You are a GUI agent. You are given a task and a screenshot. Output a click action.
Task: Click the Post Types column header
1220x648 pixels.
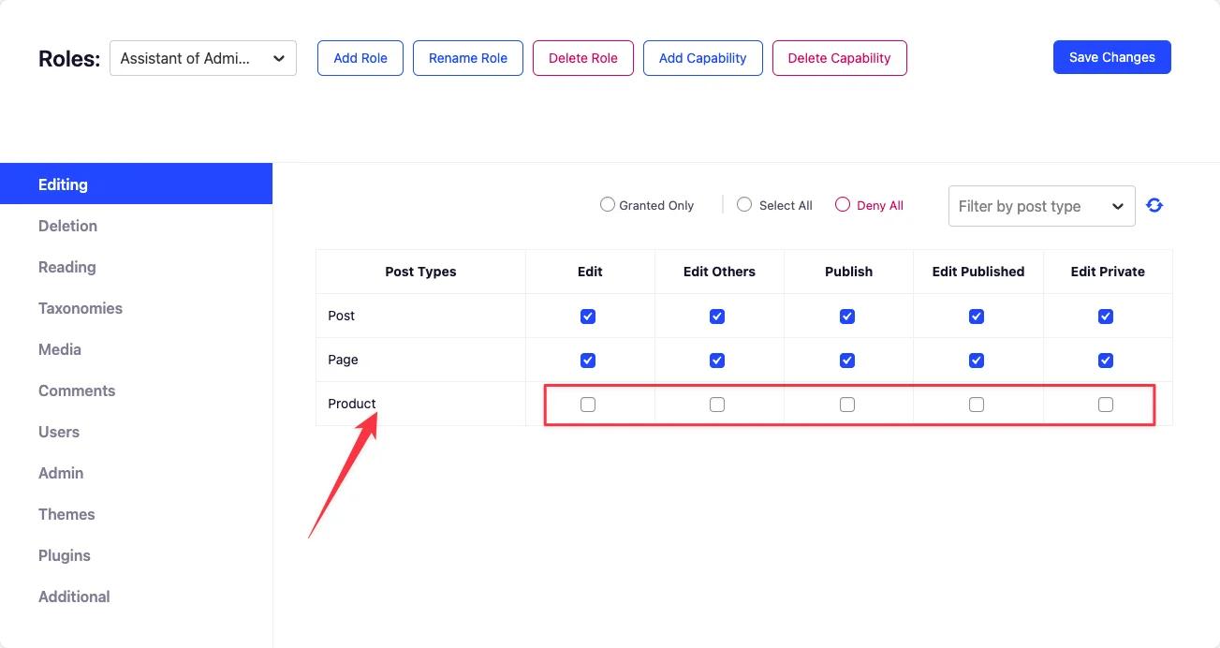[x=420, y=272]
